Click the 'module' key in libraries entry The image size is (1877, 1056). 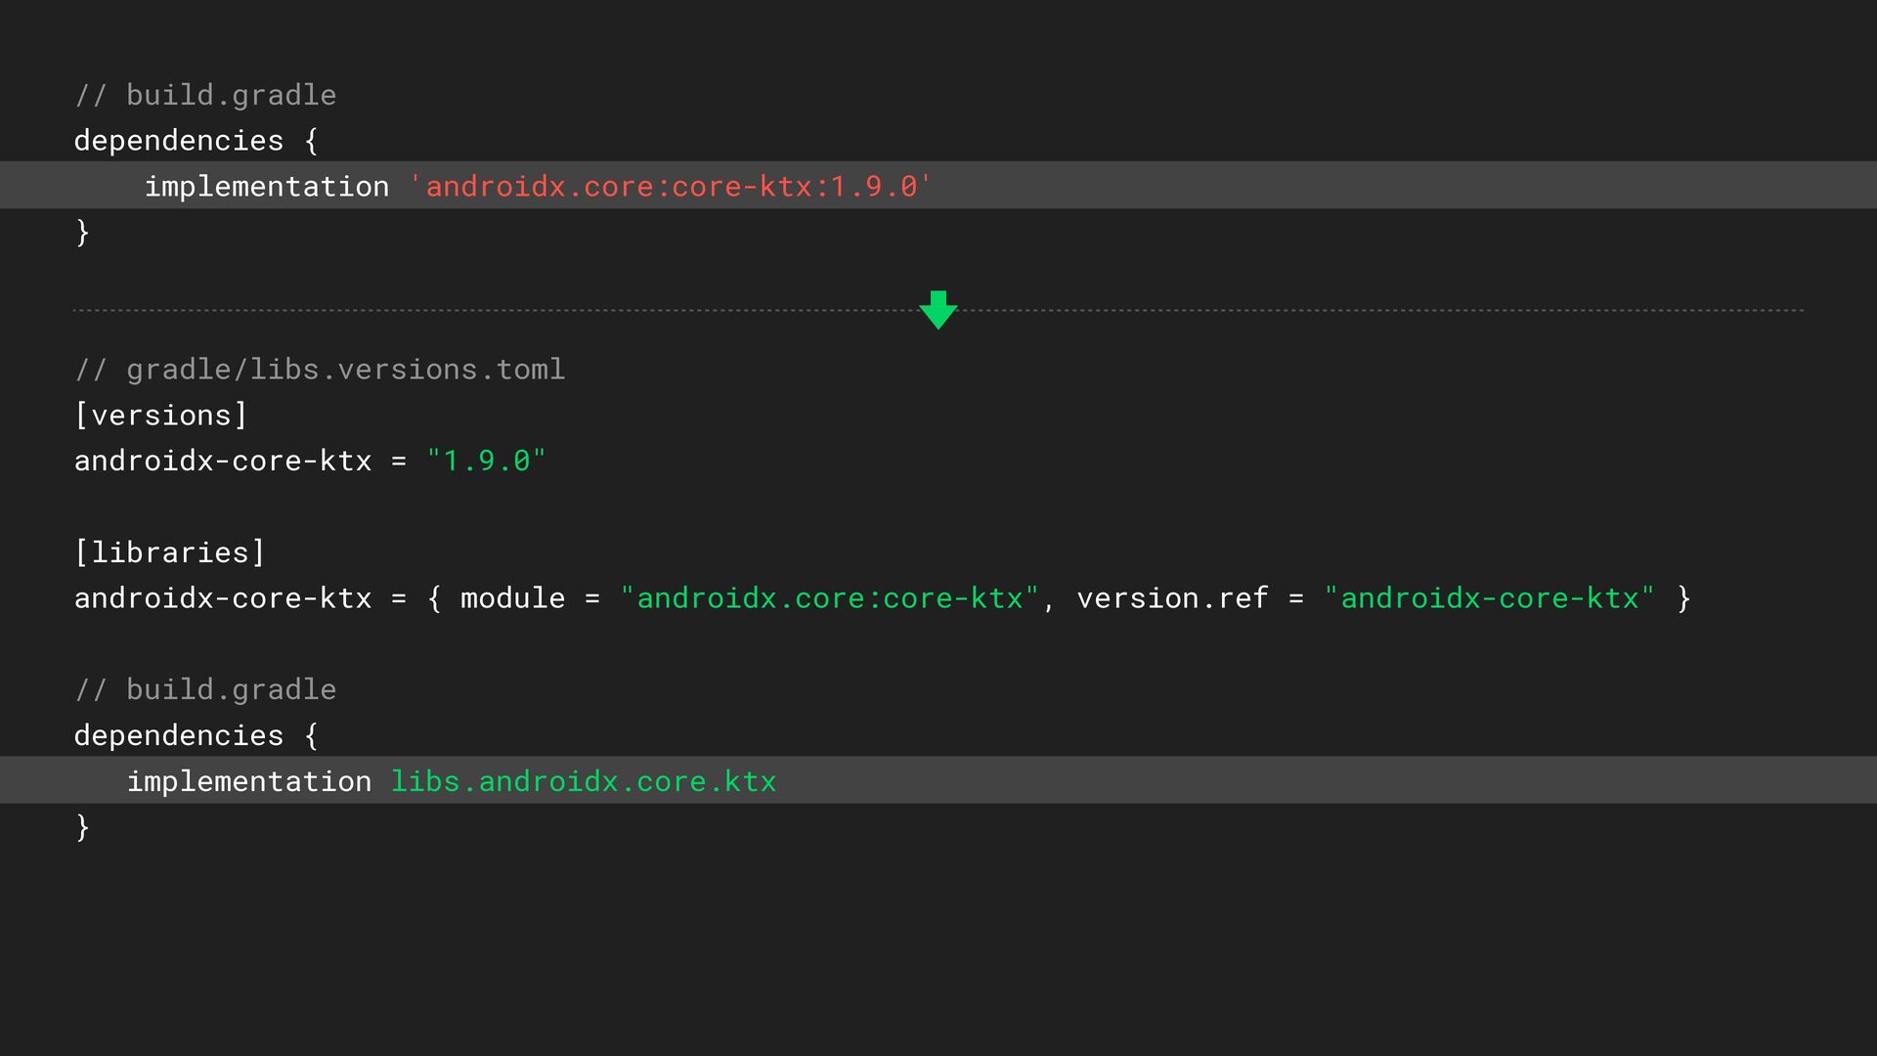[x=512, y=598]
